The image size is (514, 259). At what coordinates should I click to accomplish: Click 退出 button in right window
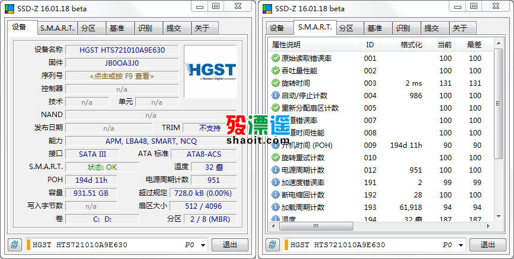487,245
